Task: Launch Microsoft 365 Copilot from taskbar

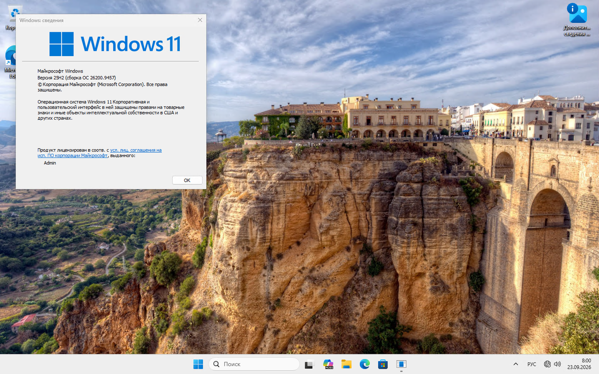Action: click(x=328, y=364)
